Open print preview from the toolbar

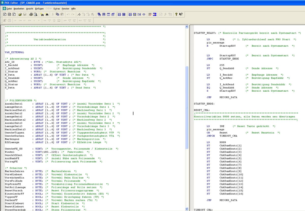pyautogui.click(x=36, y=15)
